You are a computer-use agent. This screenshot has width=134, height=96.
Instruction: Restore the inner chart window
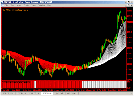point(129,5)
